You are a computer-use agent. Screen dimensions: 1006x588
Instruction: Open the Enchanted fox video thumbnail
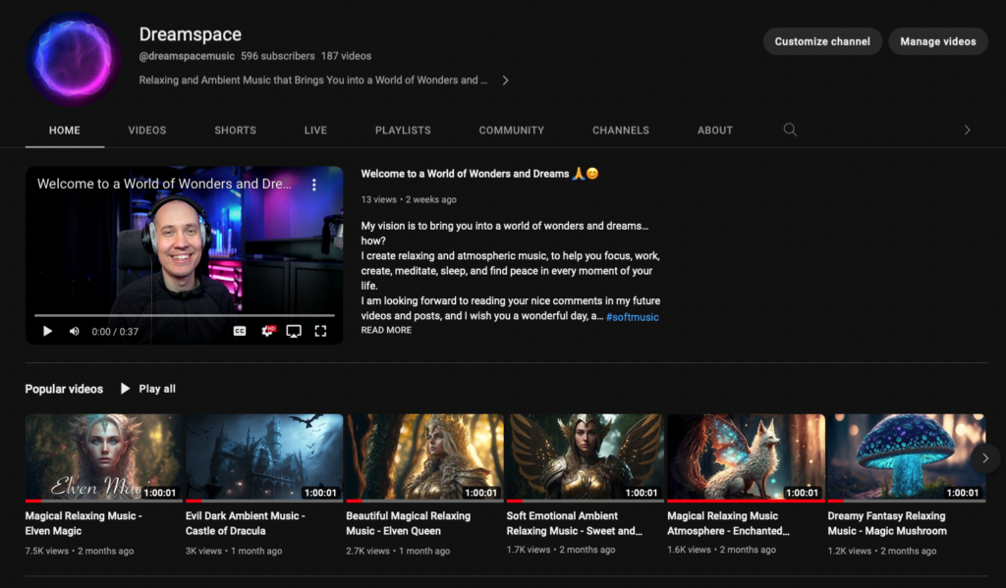(747, 457)
